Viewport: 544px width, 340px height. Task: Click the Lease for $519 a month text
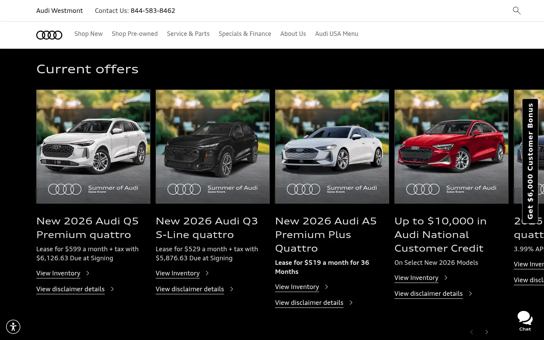(x=322, y=267)
